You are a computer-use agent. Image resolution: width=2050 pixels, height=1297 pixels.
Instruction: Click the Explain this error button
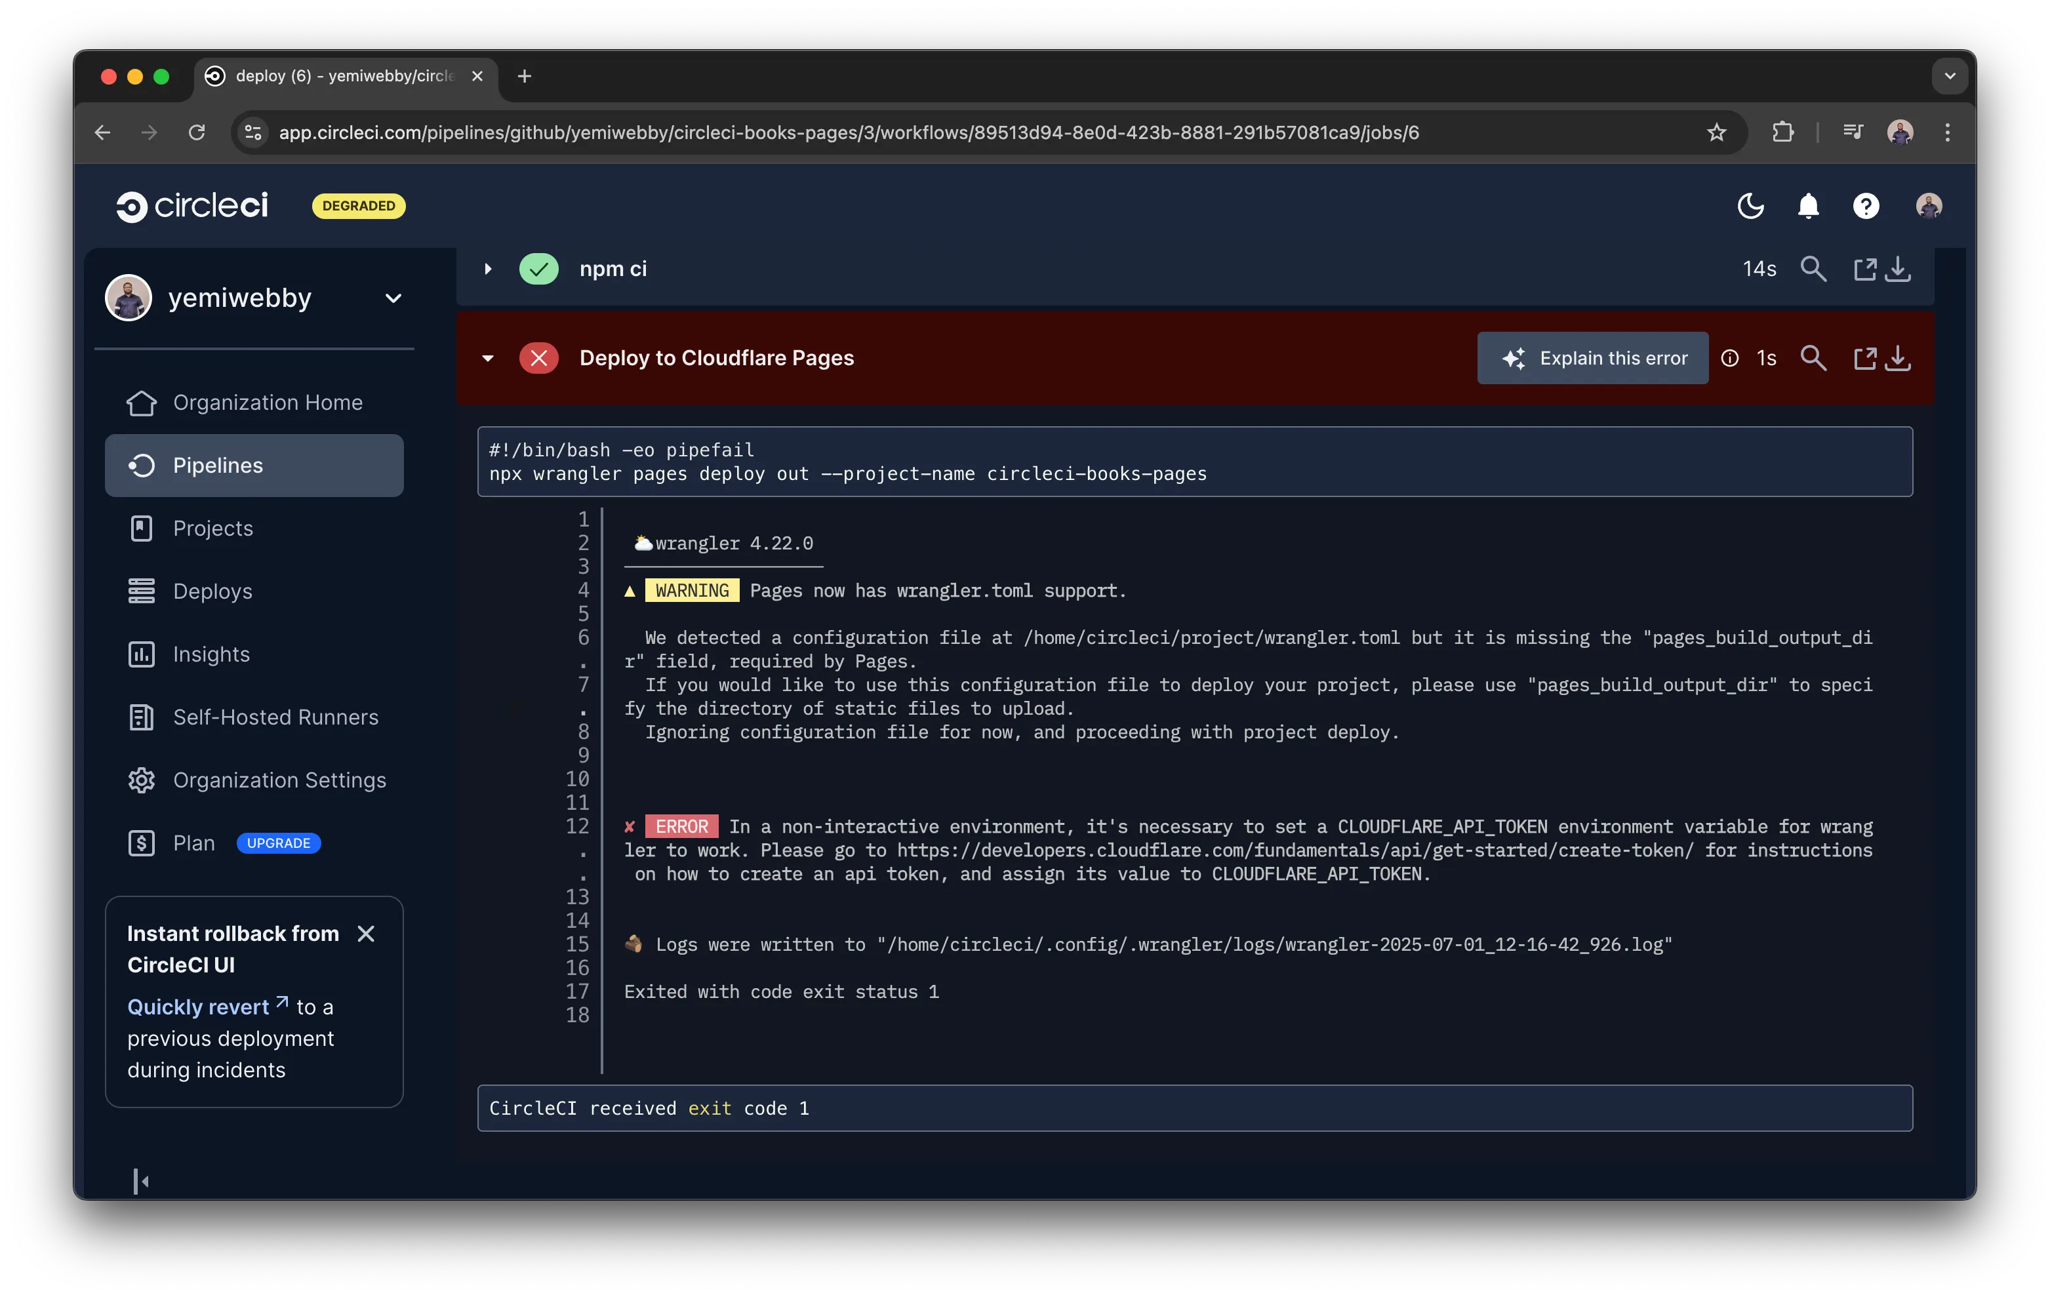click(1593, 358)
